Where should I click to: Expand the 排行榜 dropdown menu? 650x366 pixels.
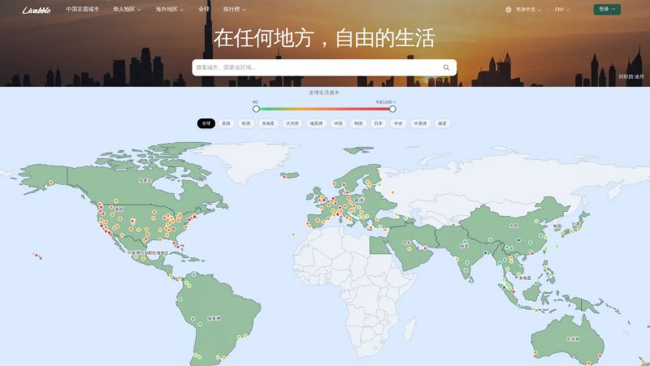pyautogui.click(x=234, y=10)
